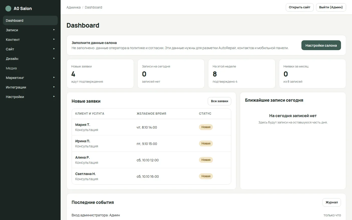
Task: Select the Ирина П. request row name
Action: 83,141
